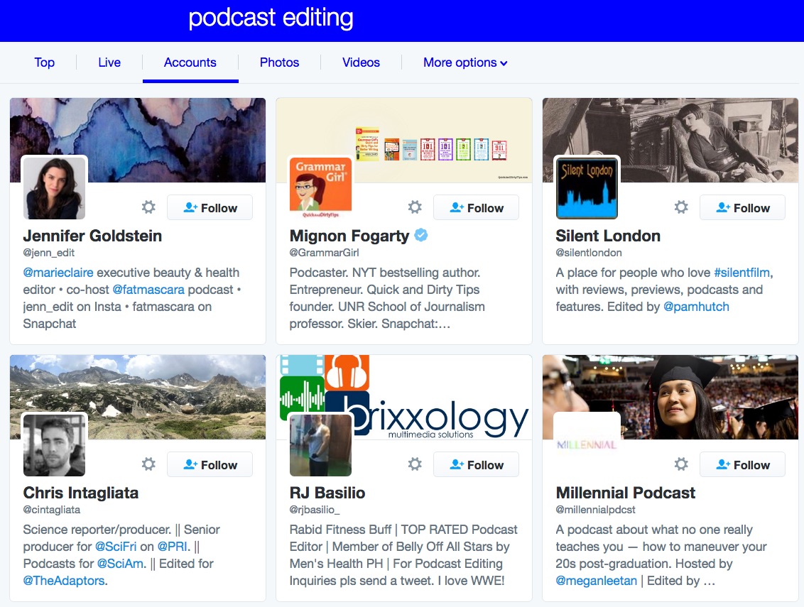This screenshot has width=804, height=607.
Task: Open gear settings on Millennial Podcast card
Action: [x=681, y=464]
